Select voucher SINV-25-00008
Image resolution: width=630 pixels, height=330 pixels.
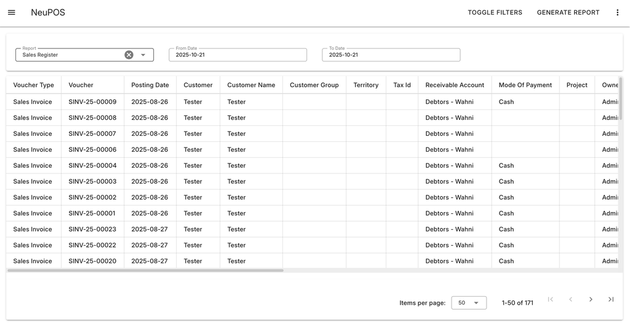coord(92,117)
